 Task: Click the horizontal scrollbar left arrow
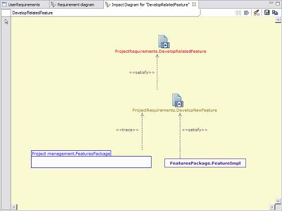14,207
